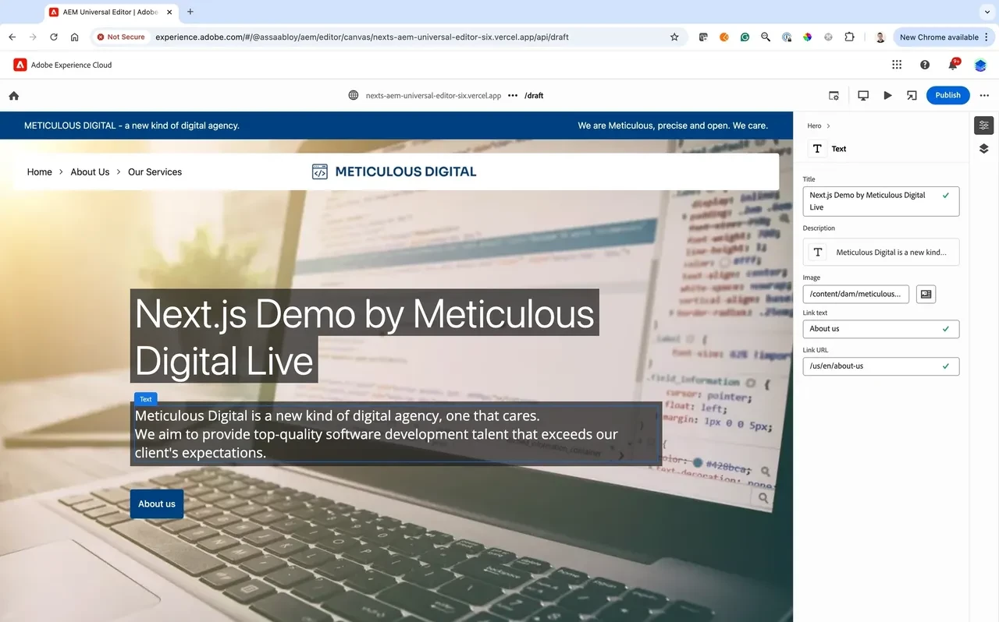Image resolution: width=999 pixels, height=622 pixels.
Task: Select the hero title text
Action: pyautogui.click(x=364, y=337)
